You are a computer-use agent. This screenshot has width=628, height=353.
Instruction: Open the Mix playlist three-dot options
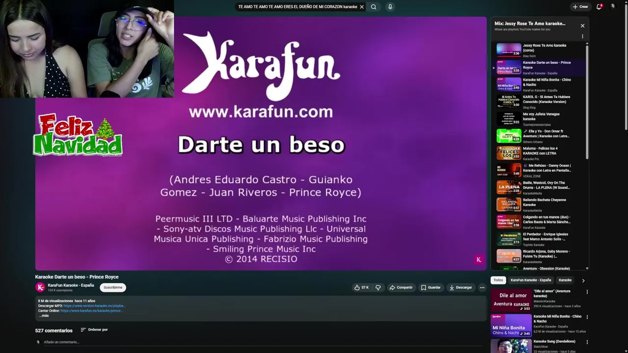(x=582, y=36)
